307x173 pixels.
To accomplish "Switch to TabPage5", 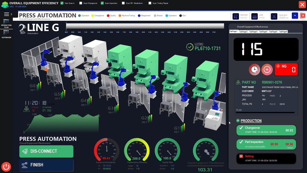I will point(273,32).
